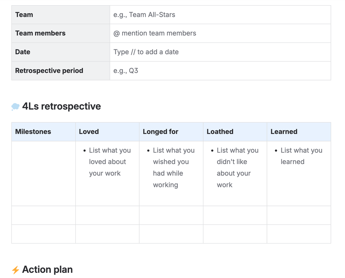Click the lightning bolt emoji beside Action plan

(15, 270)
